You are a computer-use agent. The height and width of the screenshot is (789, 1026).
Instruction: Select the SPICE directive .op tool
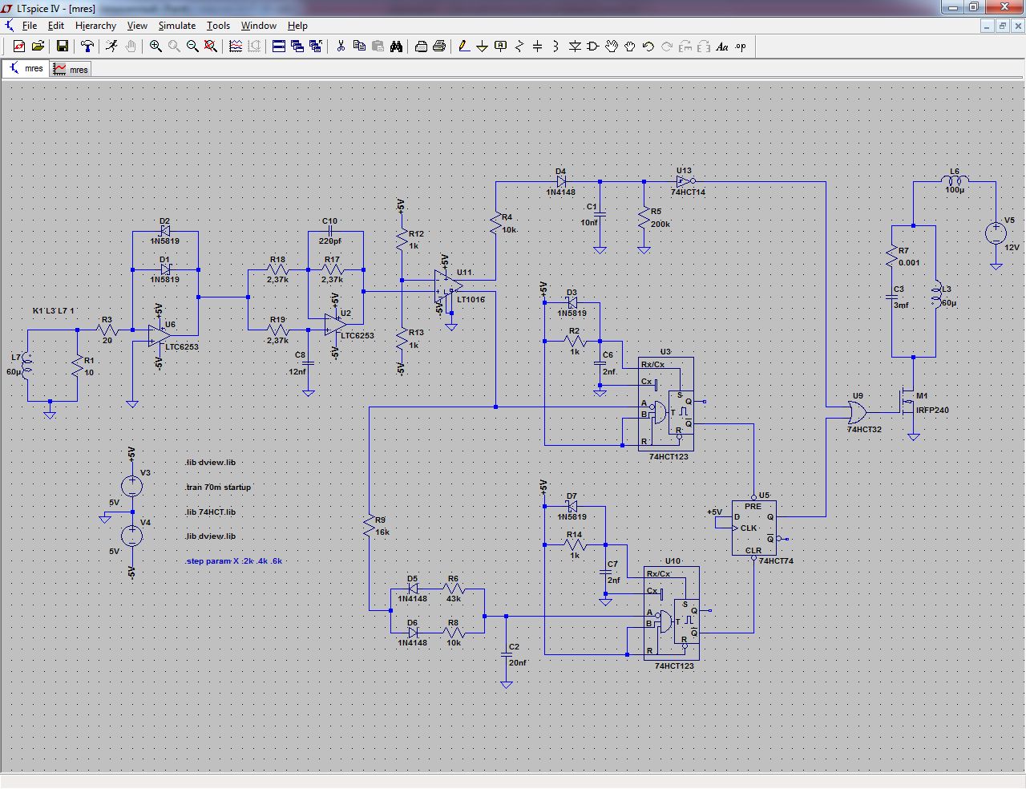(741, 47)
